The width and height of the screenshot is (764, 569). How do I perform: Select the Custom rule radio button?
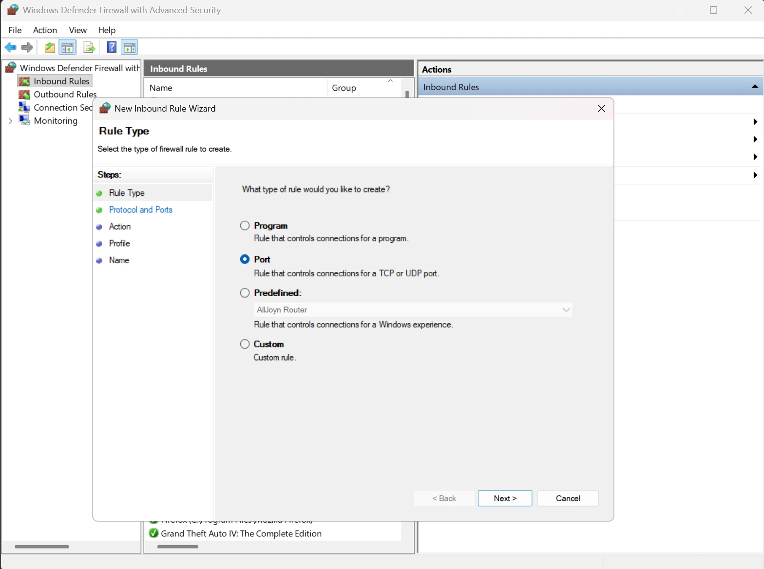pos(245,344)
